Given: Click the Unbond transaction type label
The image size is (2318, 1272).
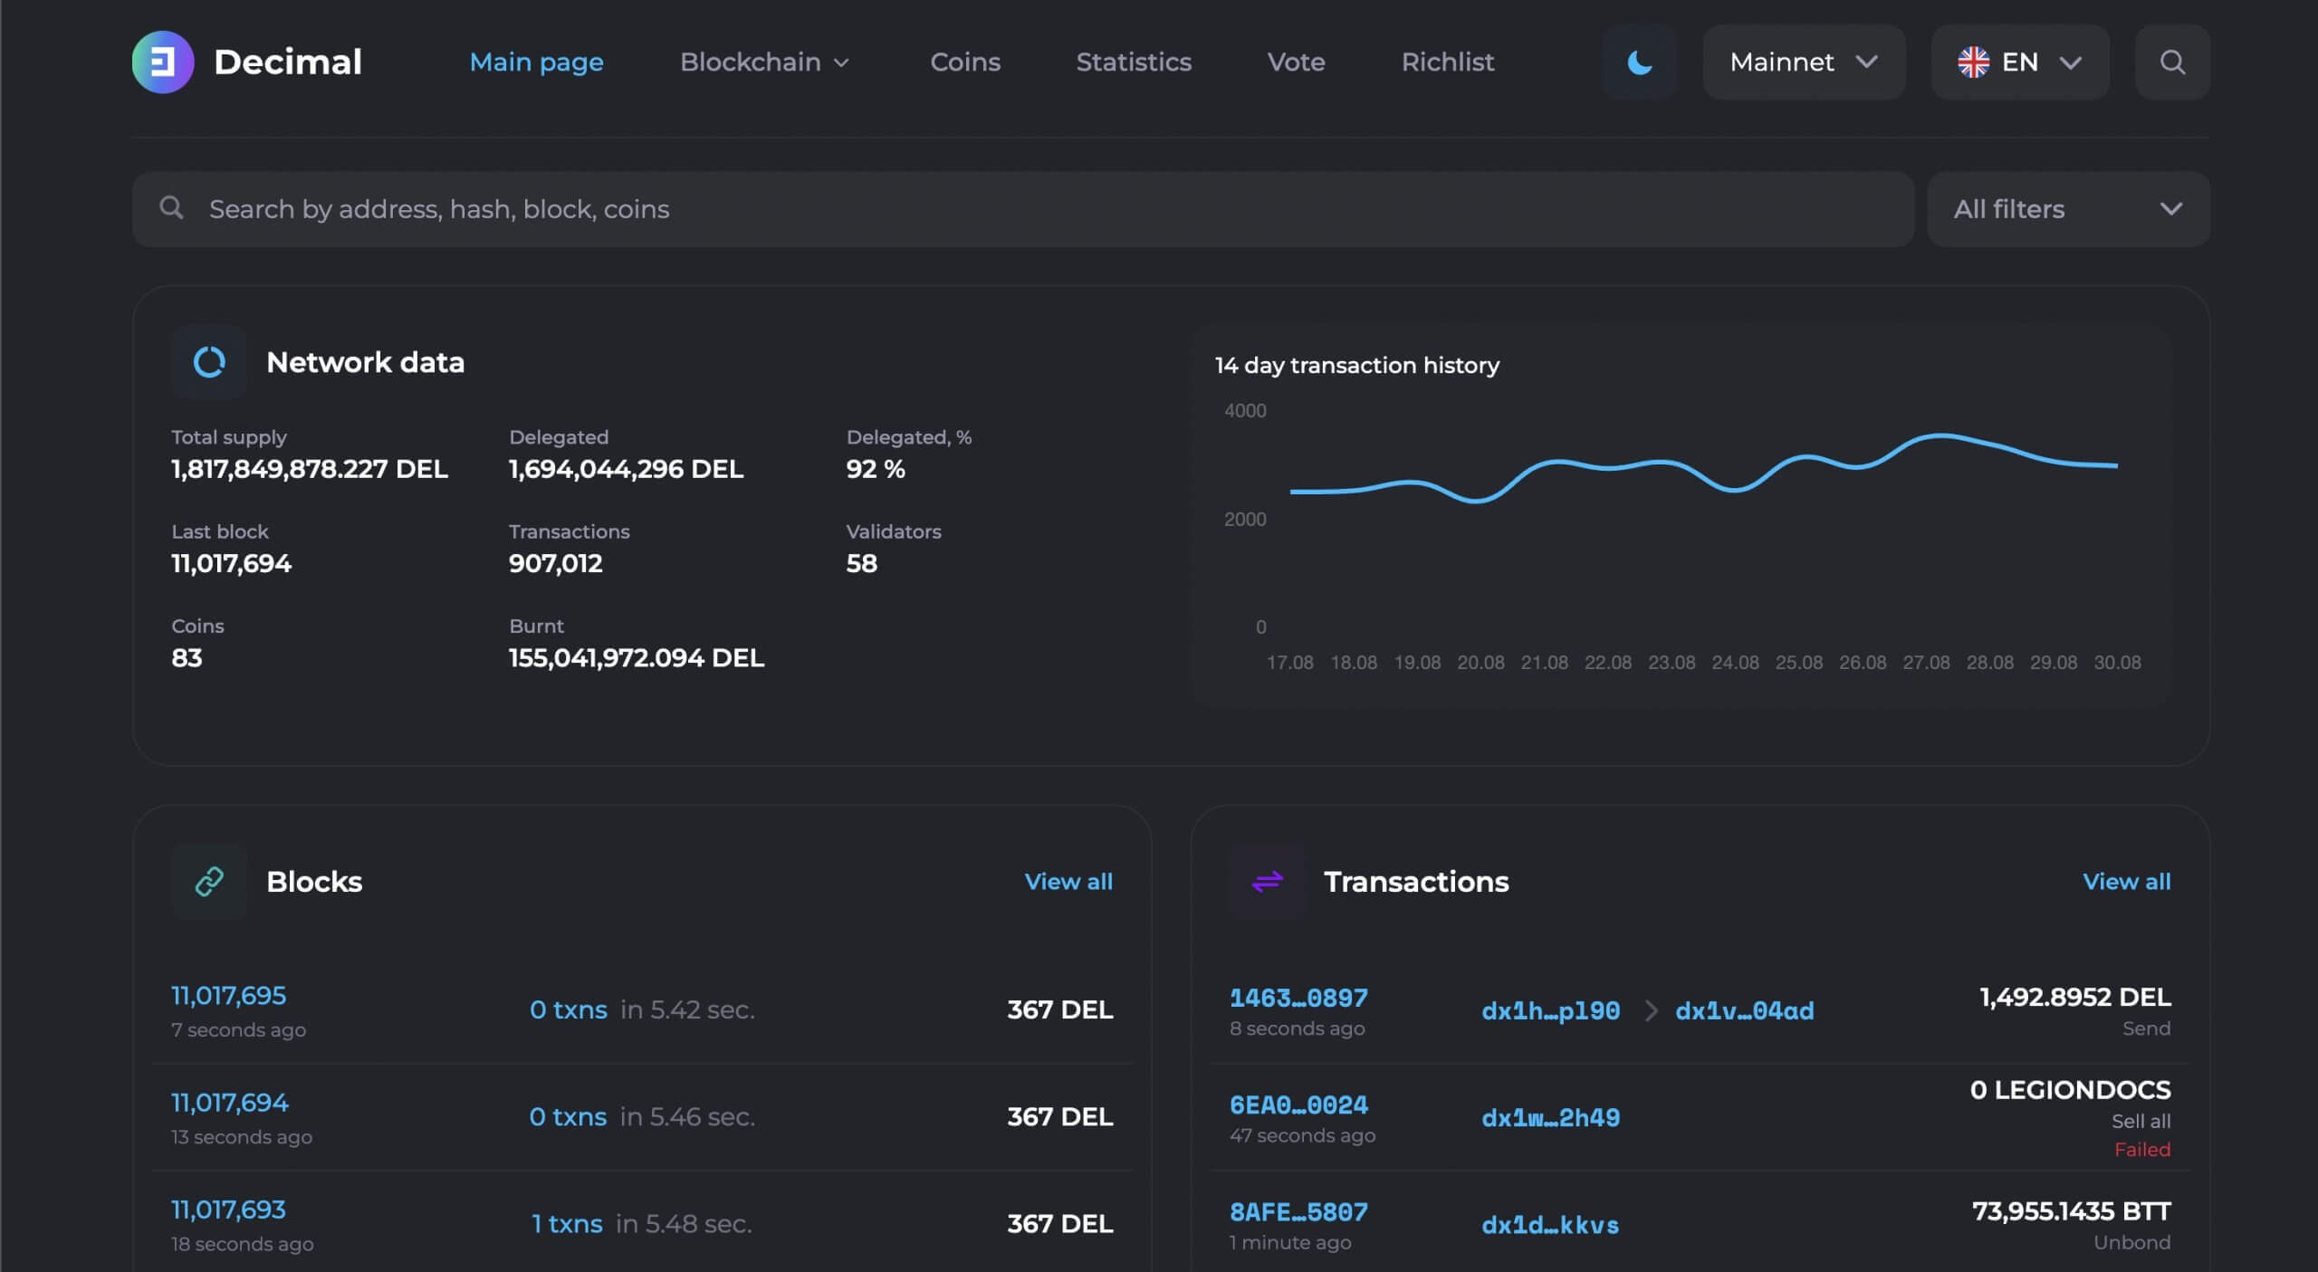Looking at the screenshot, I should [x=2131, y=1242].
